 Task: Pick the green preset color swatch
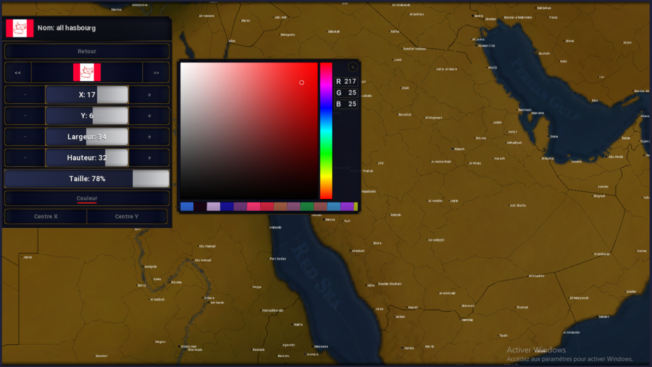pos(308,206)
